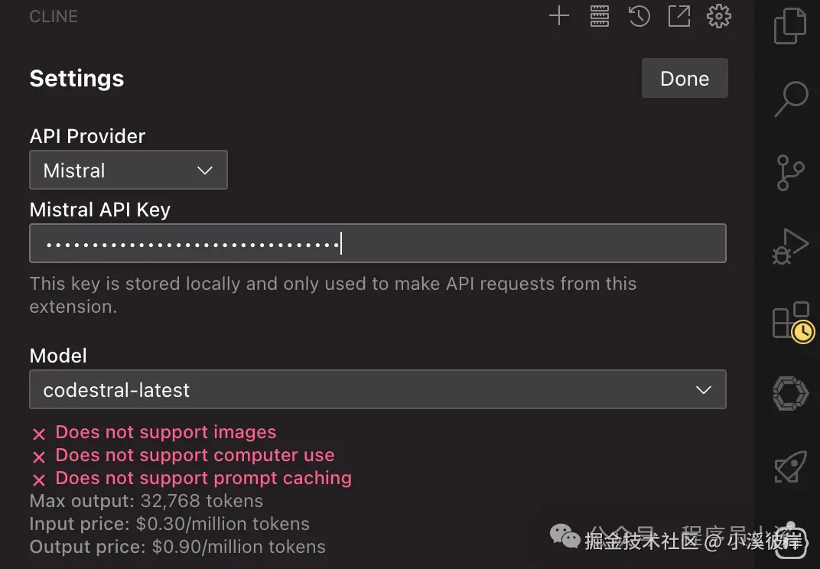Open the Explorer files icon in activity bar

790,25
